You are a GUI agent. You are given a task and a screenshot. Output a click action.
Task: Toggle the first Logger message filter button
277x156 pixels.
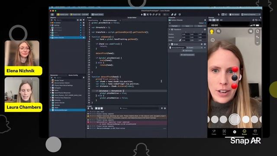pos(96,108)
